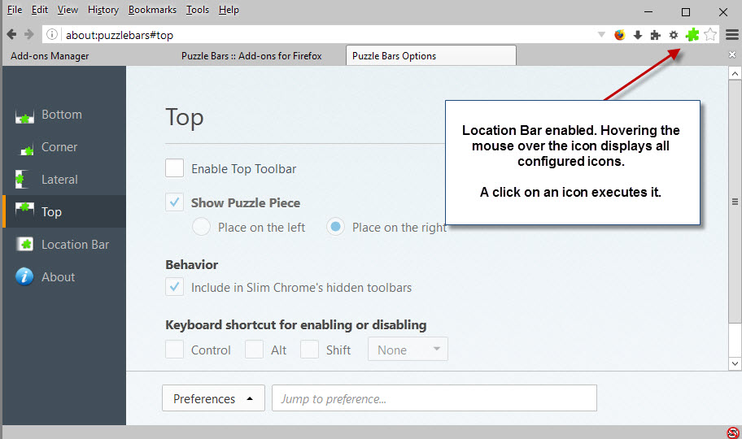Image resolution: width=742 pixels, height=439 pixels.
Task: Click the green puzzle piece icon
Action: tap(692, 34)
